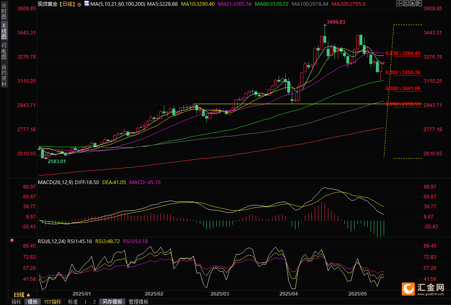Viewport: 451px width, 305px height.
Task: Expand the 日线 period selector arrow
Action: 28,295
